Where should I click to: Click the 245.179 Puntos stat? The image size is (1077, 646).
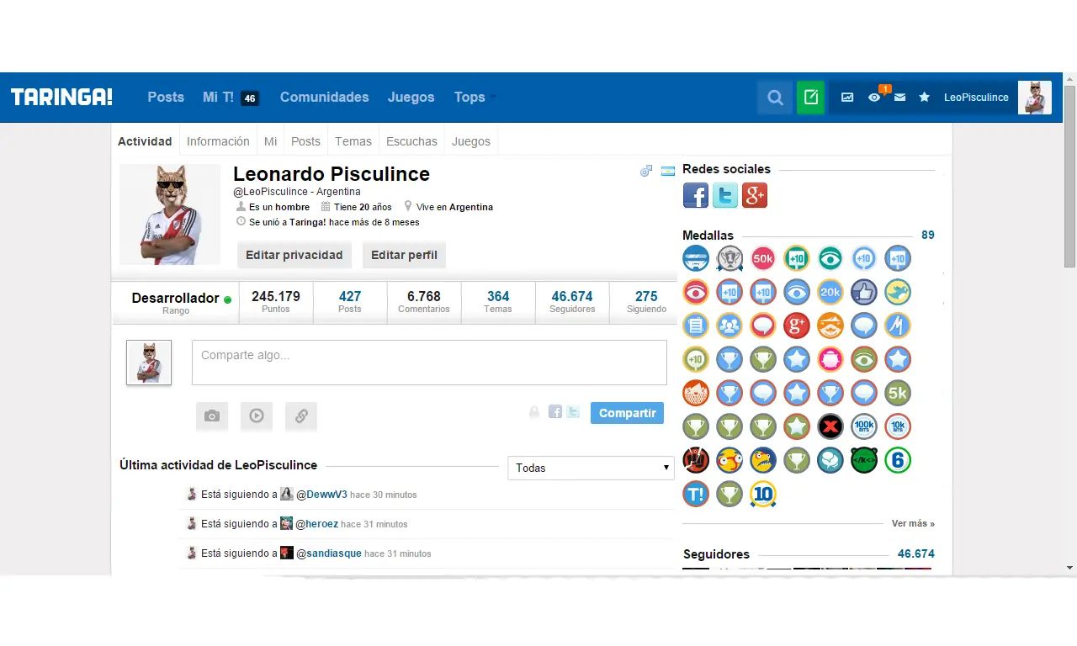tap(276, 303)
